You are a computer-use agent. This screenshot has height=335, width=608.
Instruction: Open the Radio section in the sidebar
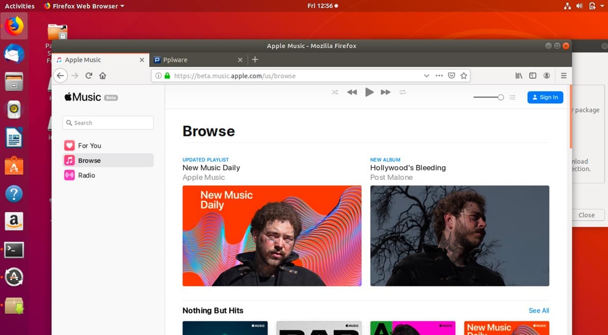(87, 175)
